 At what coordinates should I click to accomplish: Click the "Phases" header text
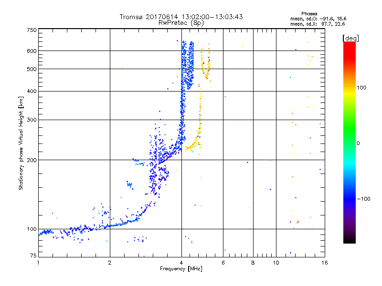[x=309, y=14]
